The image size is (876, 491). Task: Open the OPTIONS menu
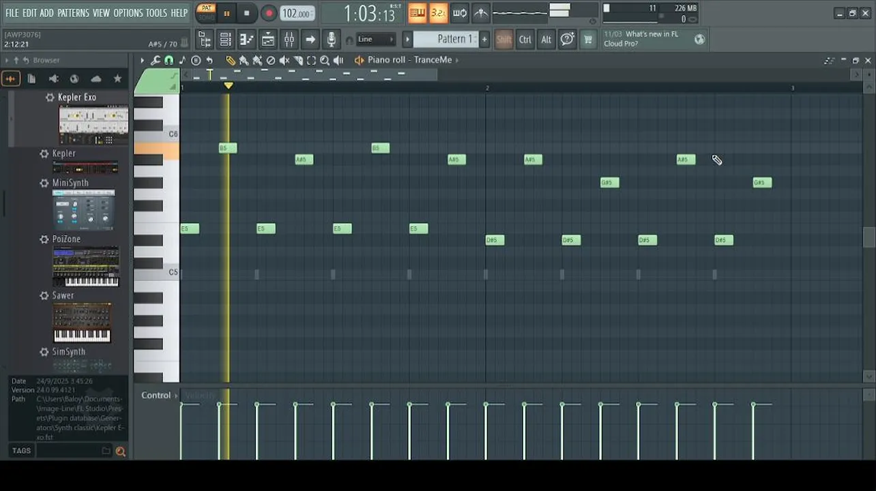128,13
